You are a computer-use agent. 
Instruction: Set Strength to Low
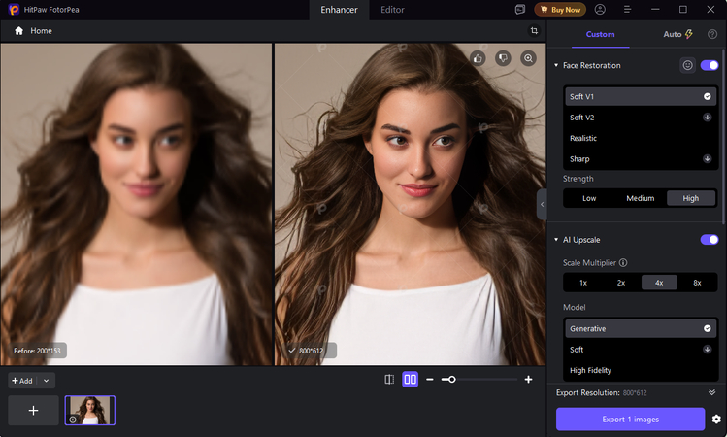point(589,198)
